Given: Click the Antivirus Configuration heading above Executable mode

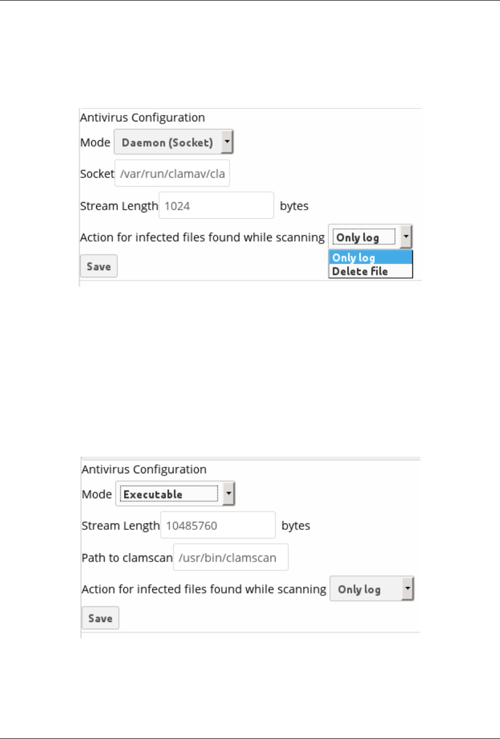Looking at the screenshot, I should 144,469.
